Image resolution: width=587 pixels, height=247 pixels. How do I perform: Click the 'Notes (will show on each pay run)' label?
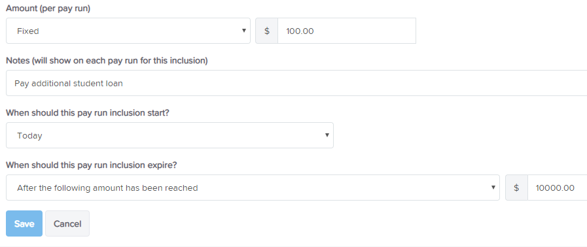click(x=107, y=61)
